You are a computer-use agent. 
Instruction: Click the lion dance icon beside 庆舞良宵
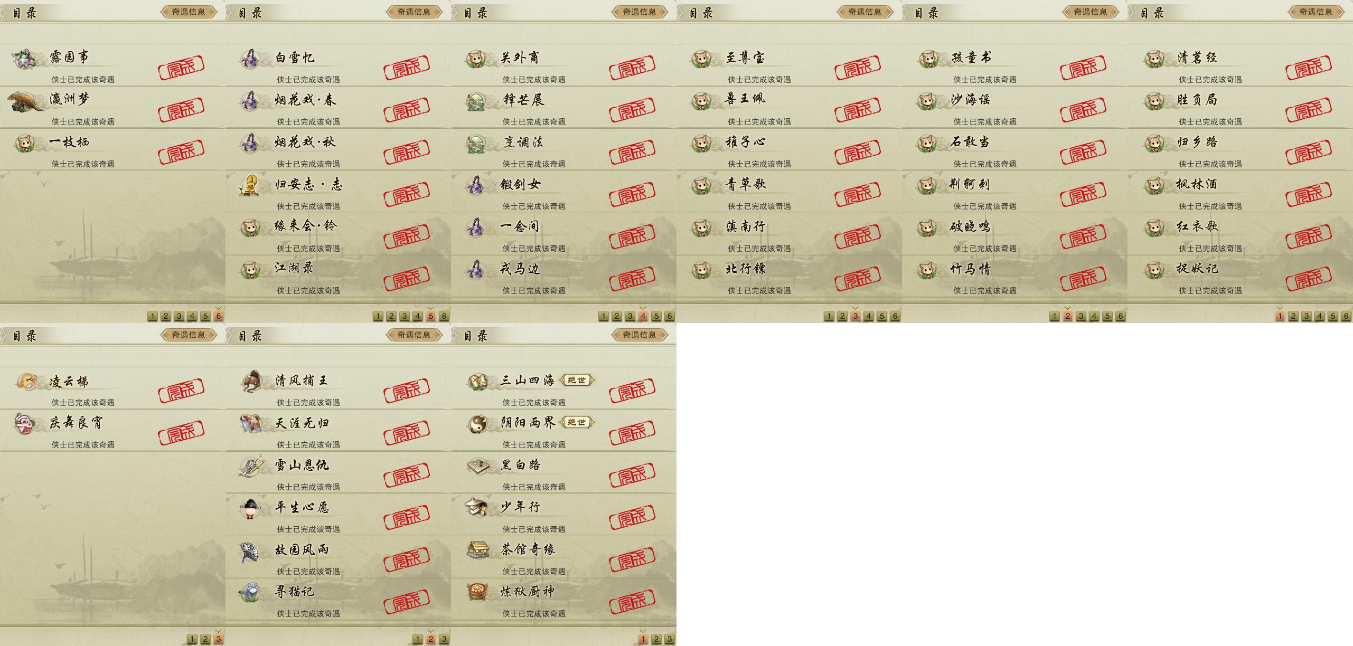pos(25,423)
